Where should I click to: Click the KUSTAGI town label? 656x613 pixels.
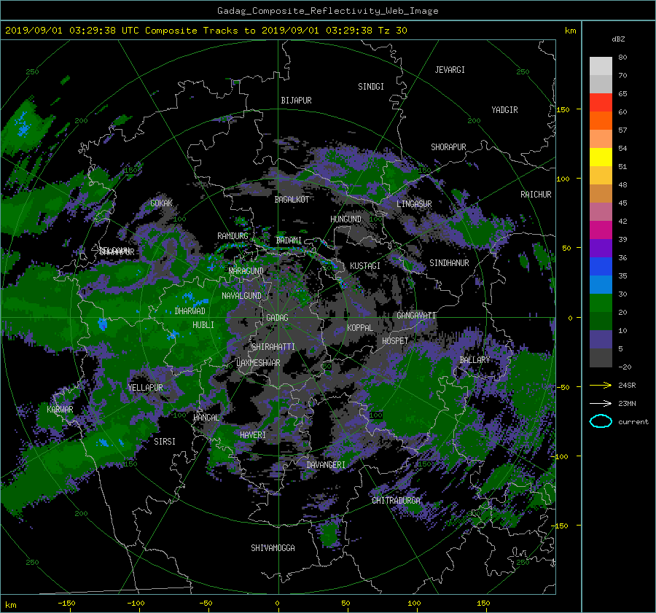365,266
